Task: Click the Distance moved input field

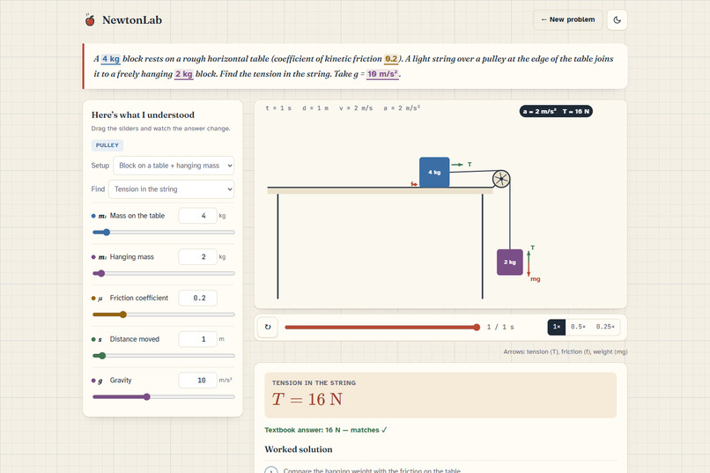Action: click(197, 339)
